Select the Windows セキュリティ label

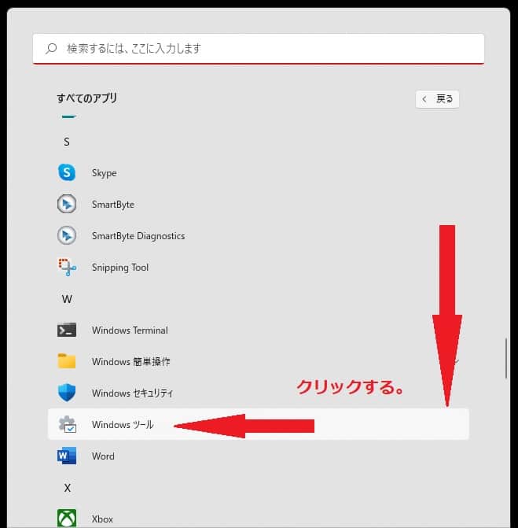click(132, 393)
